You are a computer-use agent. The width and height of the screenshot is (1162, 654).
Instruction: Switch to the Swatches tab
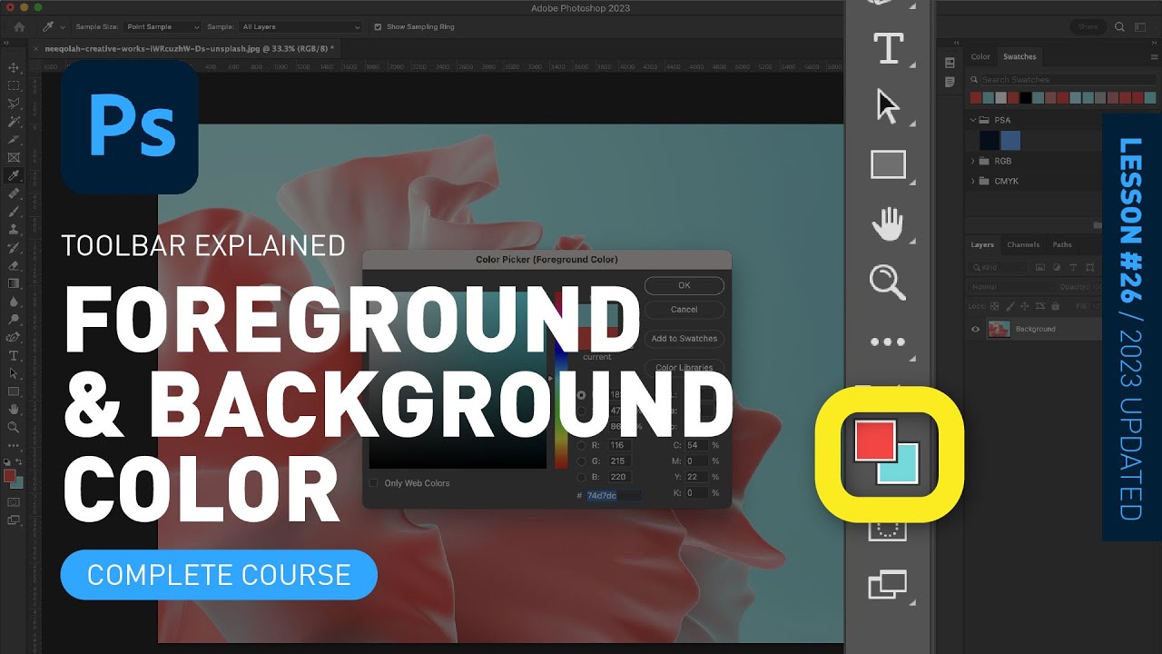1019,56
